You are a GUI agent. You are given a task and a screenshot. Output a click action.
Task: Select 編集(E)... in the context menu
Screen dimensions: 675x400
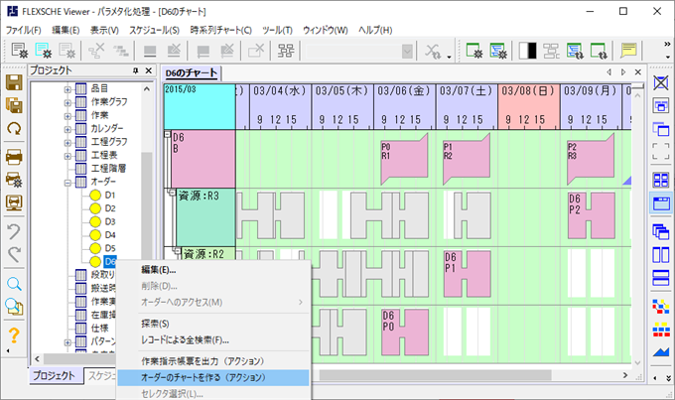tap(159, 270)
